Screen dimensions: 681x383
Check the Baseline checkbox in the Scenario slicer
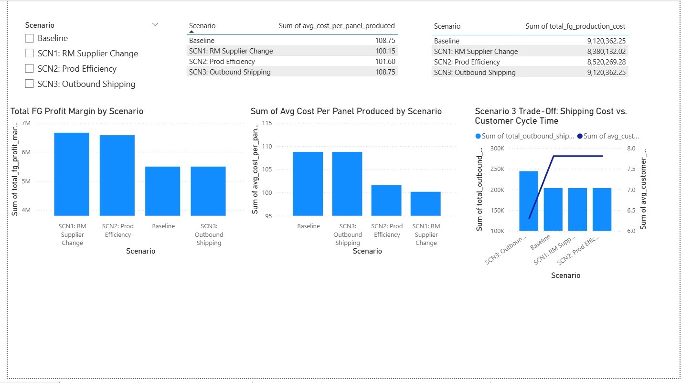[x=29, y=38]
